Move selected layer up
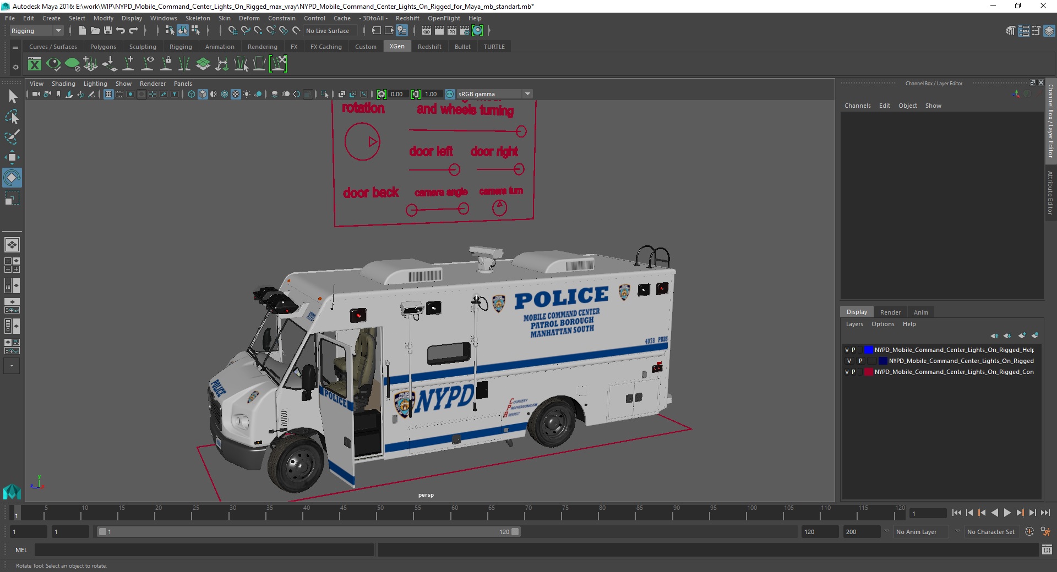This screenshot has height=572, width=1057. point(994,335)
